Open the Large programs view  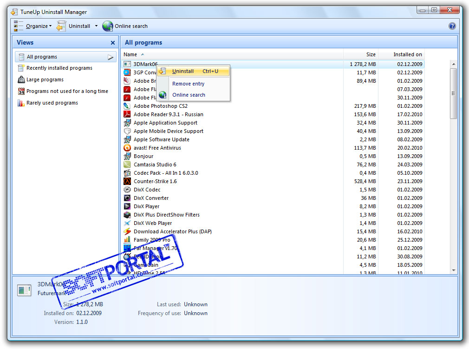[x=45, y=79]
